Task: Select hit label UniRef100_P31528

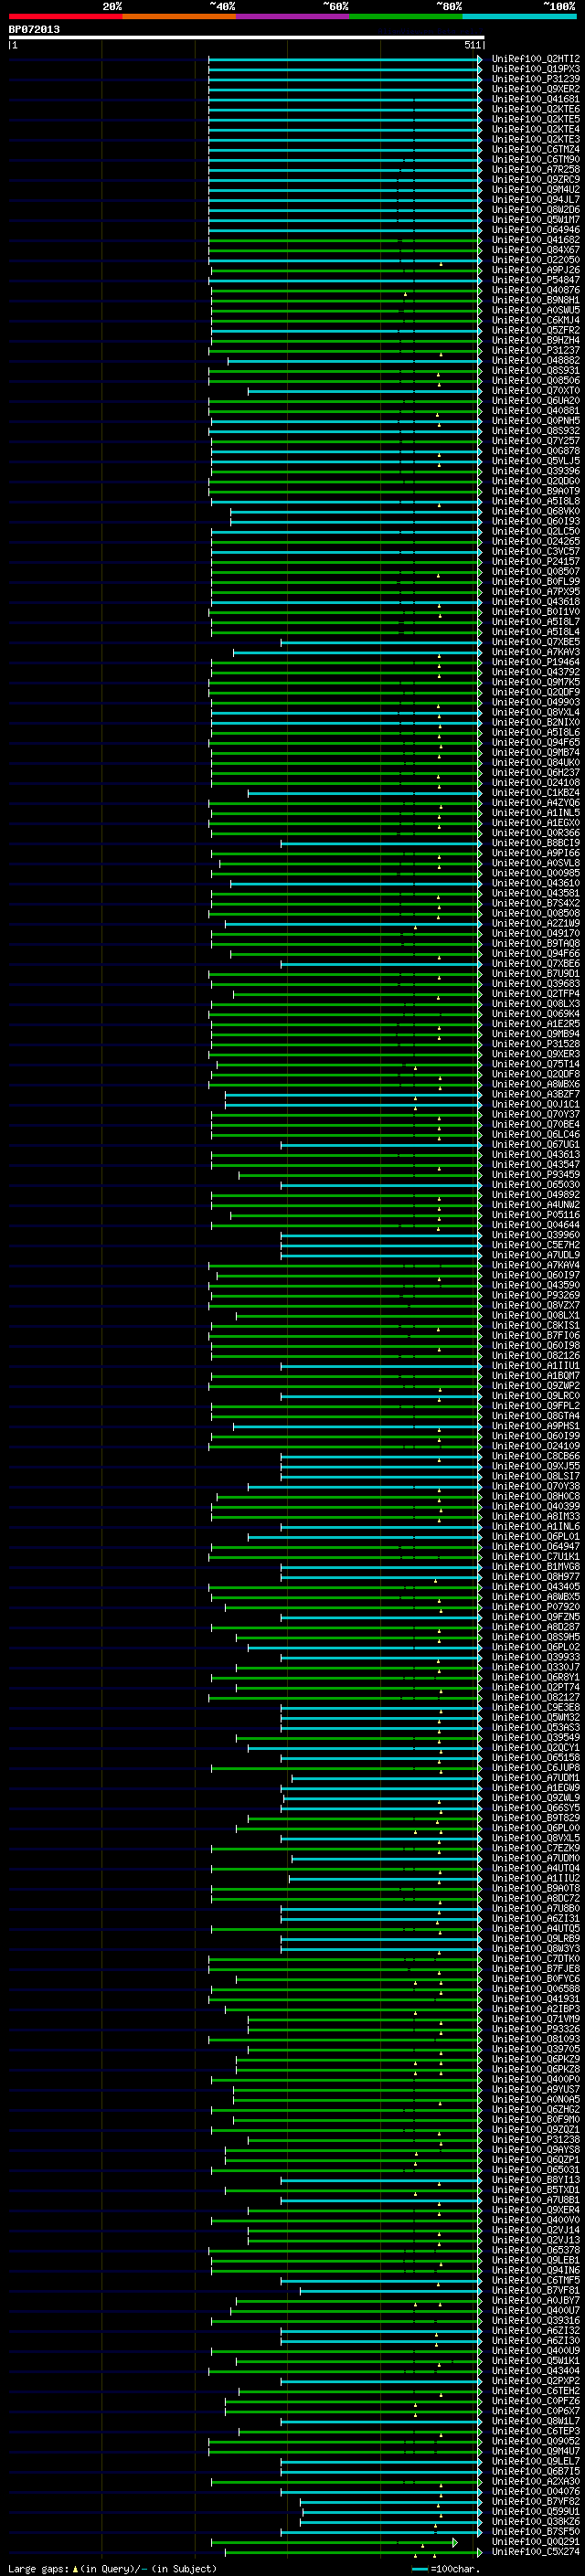Action: (535, 1044)
